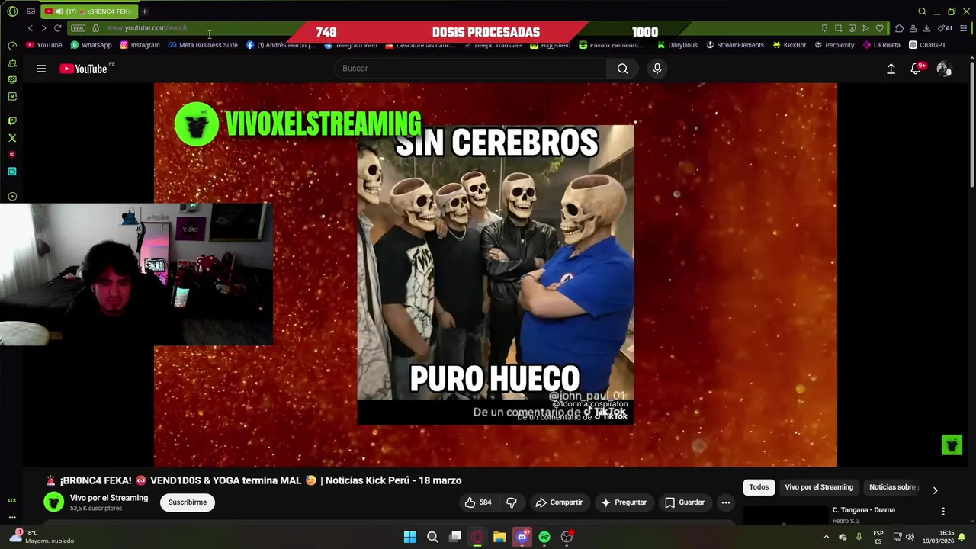Screen dimensions: 976x549
Task: Share the video with Compartir
Action: click(559, 502)
